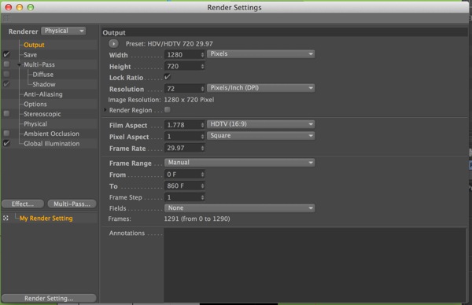Click the Frame Rate stepper arrows
Screen dimensions: 472x305
click(202, 148)
